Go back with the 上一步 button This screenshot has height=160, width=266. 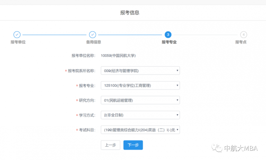click(x=110, y=145)
